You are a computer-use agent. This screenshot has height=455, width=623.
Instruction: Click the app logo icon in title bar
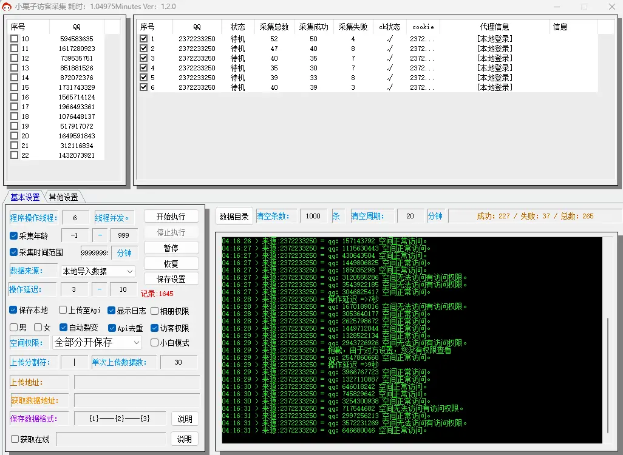coord(7,7)
